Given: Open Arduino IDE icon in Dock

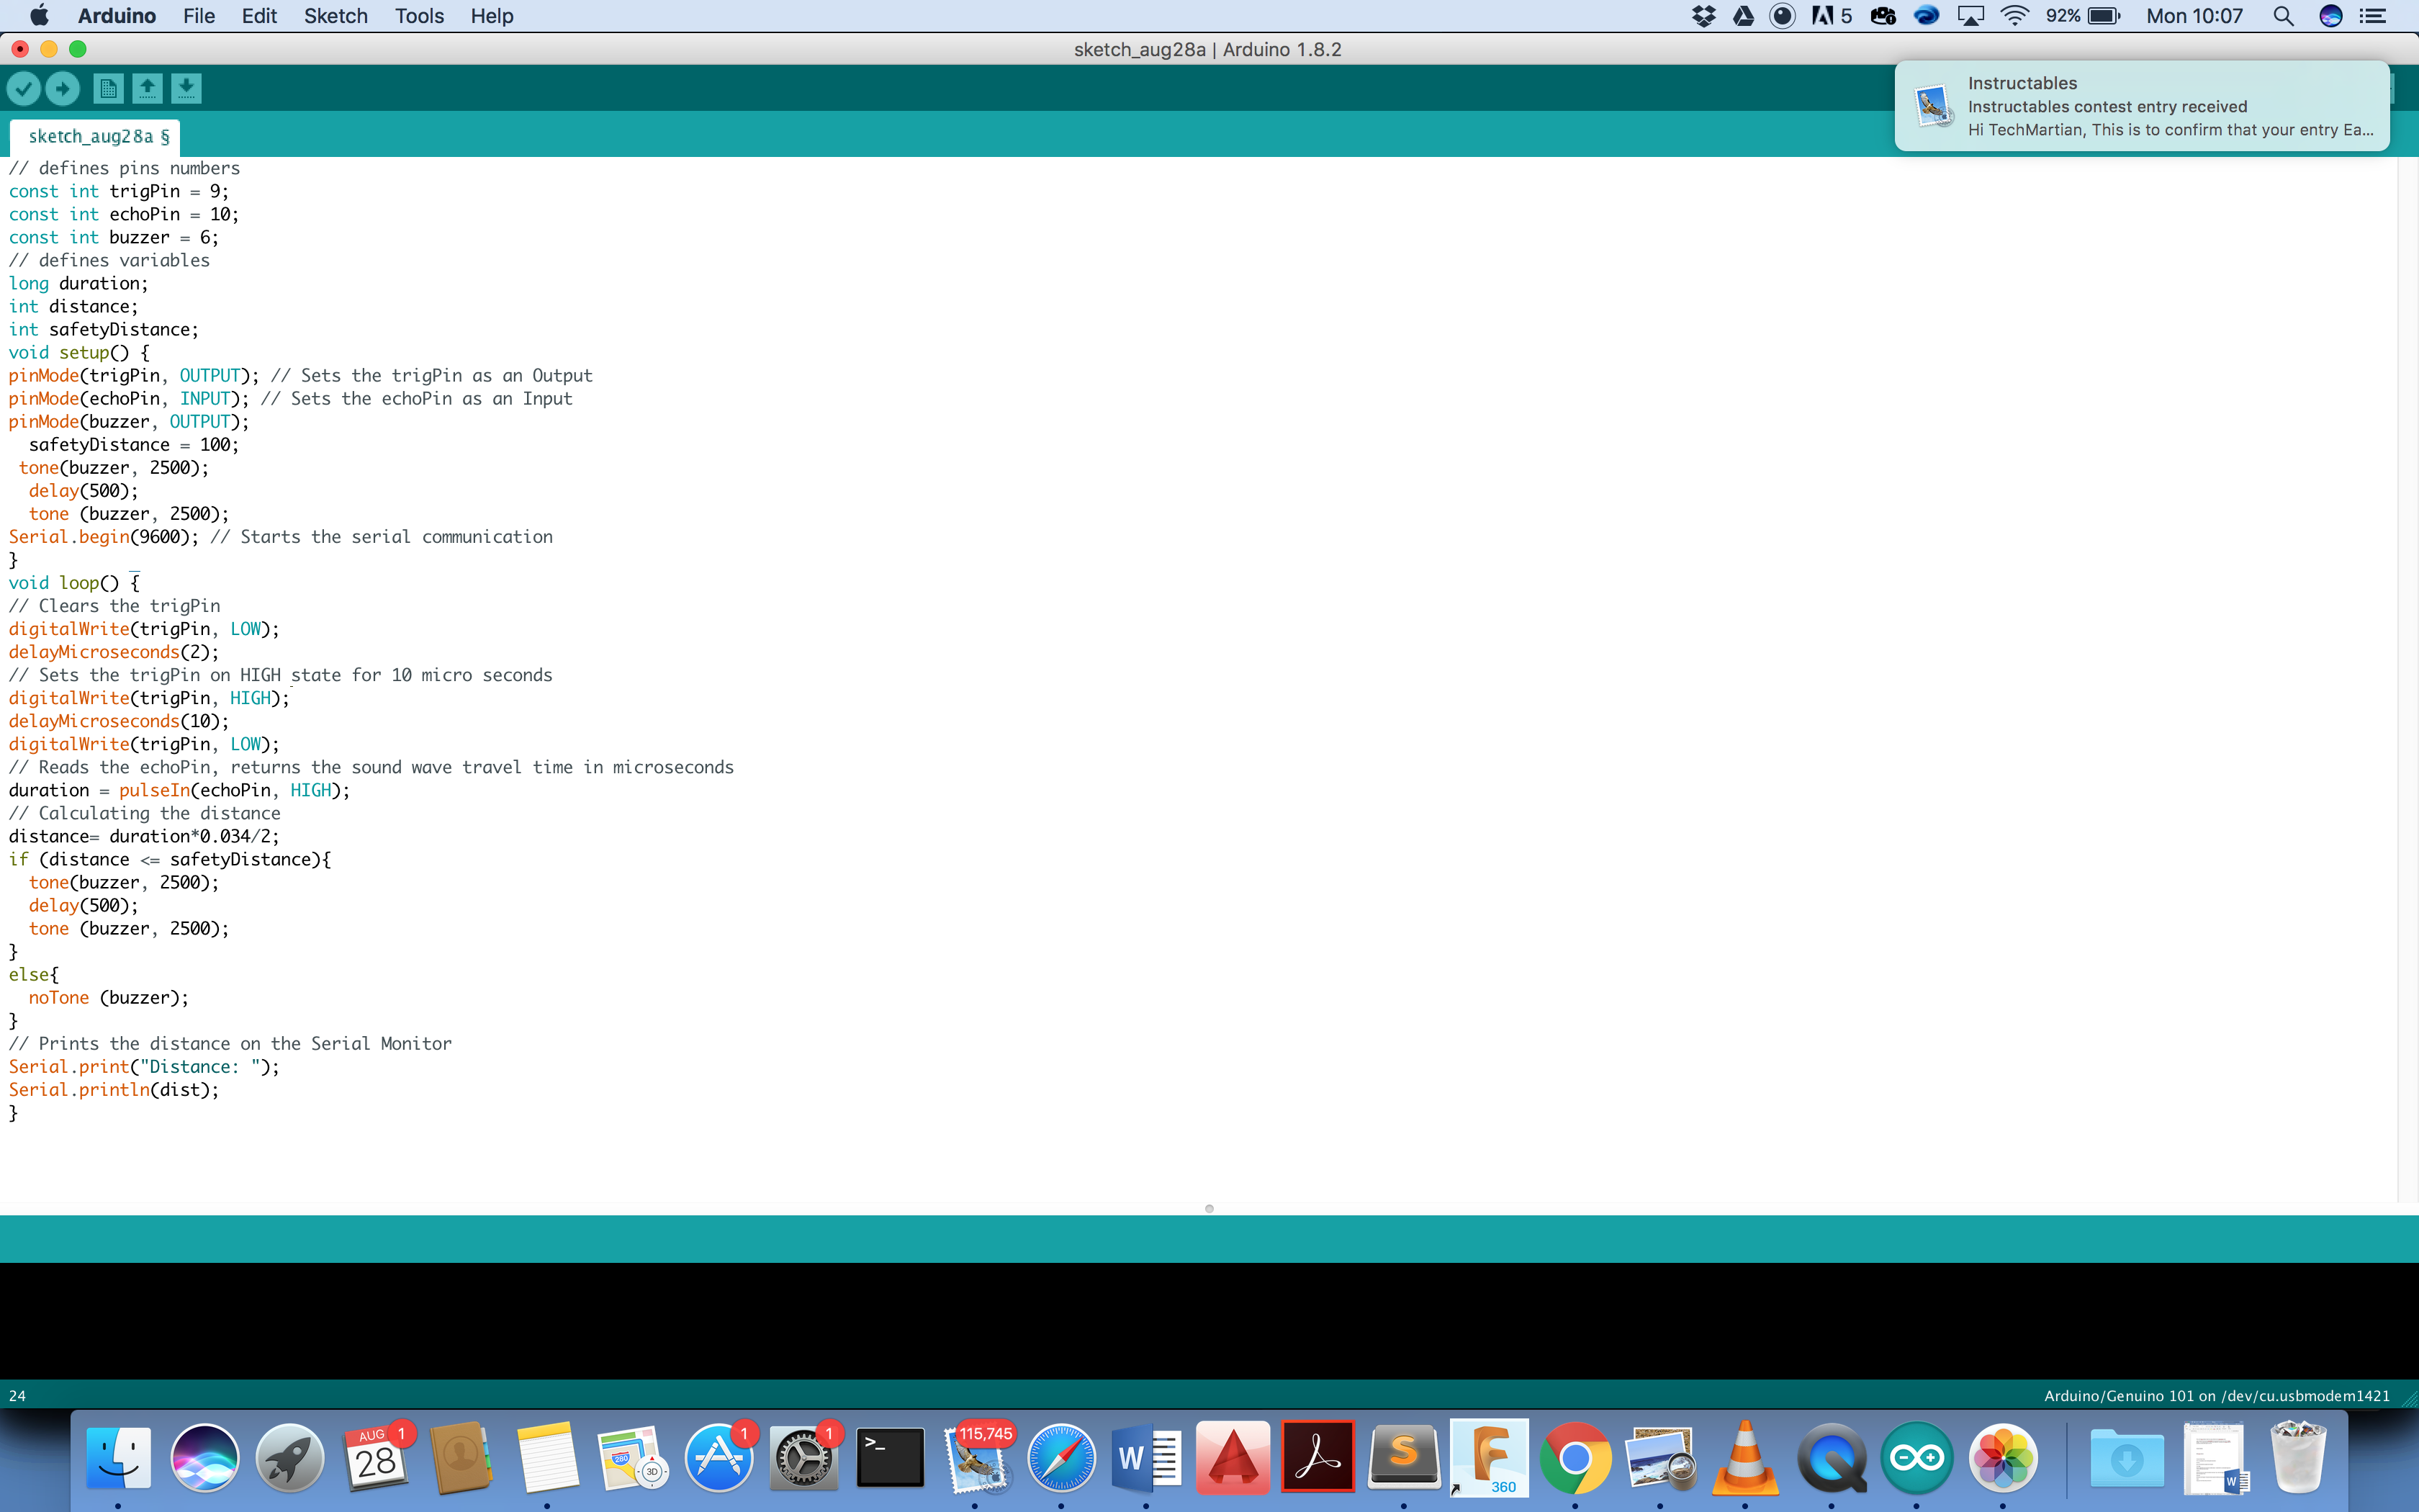Looking at the screenshot, I should coord(1916,1457).
